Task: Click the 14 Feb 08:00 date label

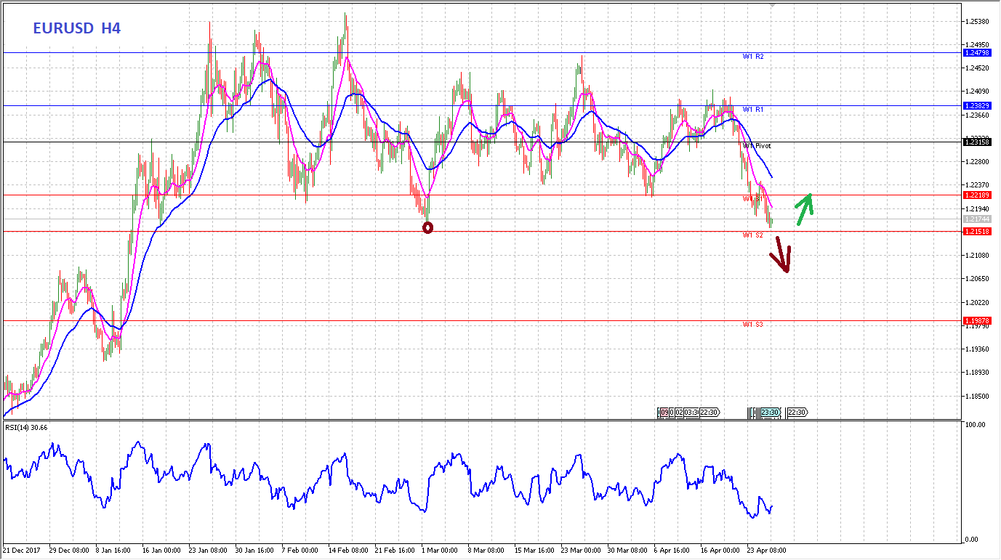Action: [349, 551]
